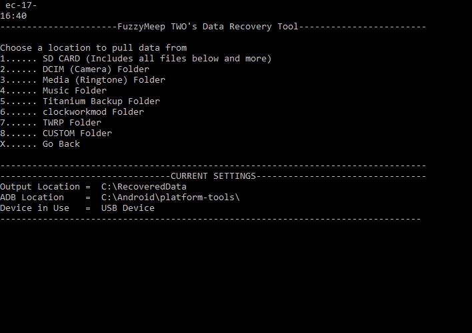The image size is (472, 333).
Task: Click the Data Recovery Tool title line
Action: click(x=213, y=27)
